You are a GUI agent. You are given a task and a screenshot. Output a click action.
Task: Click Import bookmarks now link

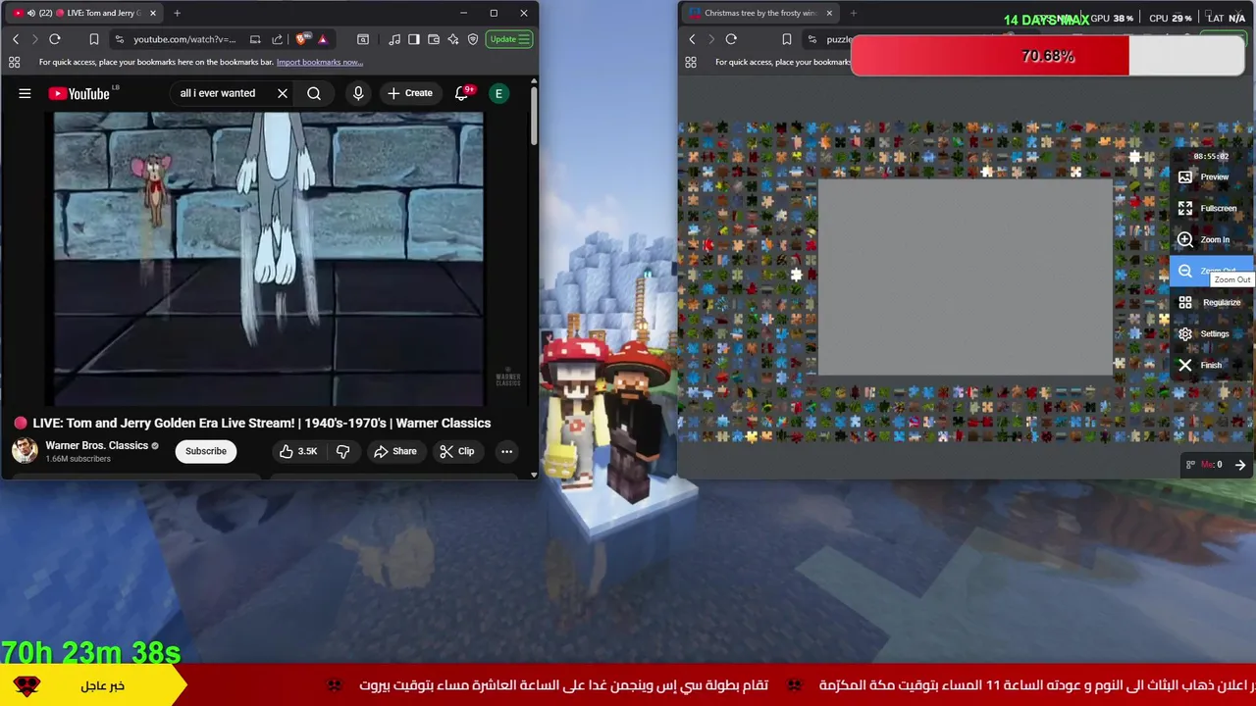tap(319, 62)
